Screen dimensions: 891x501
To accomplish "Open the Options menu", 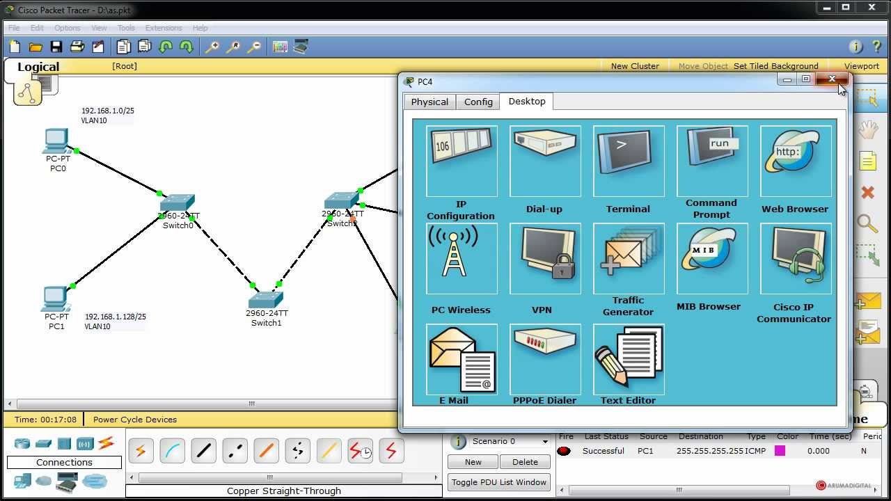I will pos(68,28).
